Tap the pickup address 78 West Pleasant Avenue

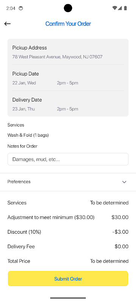click(57, 57)
